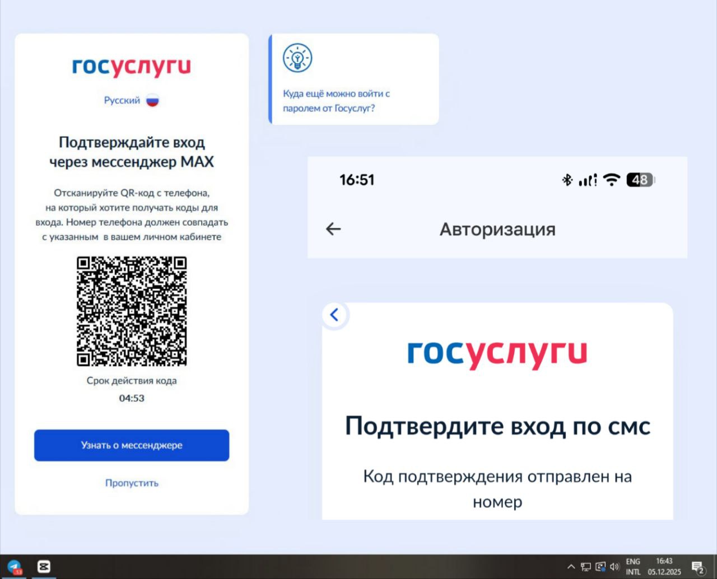The width and height of the screenshot is (717, 579).
Task: Show hidden tray icons
Action: pyautogui.click(x=571, y=567)
